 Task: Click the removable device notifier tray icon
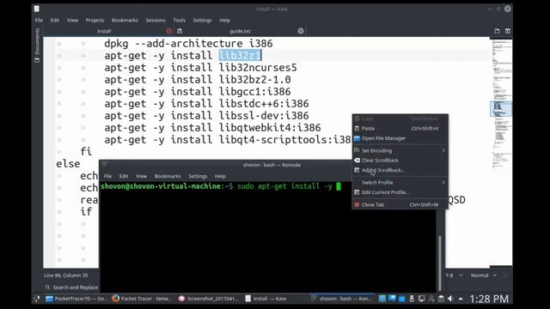pos(412,299)
